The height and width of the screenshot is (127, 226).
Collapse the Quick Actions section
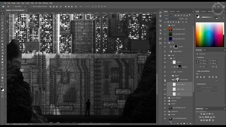click(196, 84)
